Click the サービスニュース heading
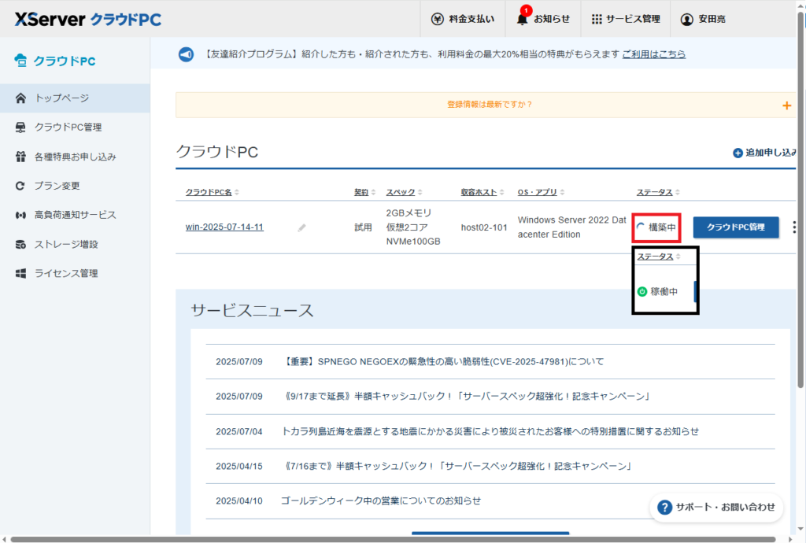Viewport: 806px width, 543px height. 252,310
